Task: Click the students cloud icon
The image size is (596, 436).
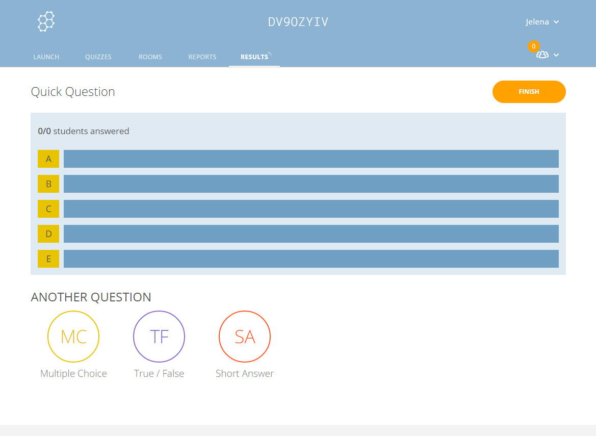Action: [542, 55]
